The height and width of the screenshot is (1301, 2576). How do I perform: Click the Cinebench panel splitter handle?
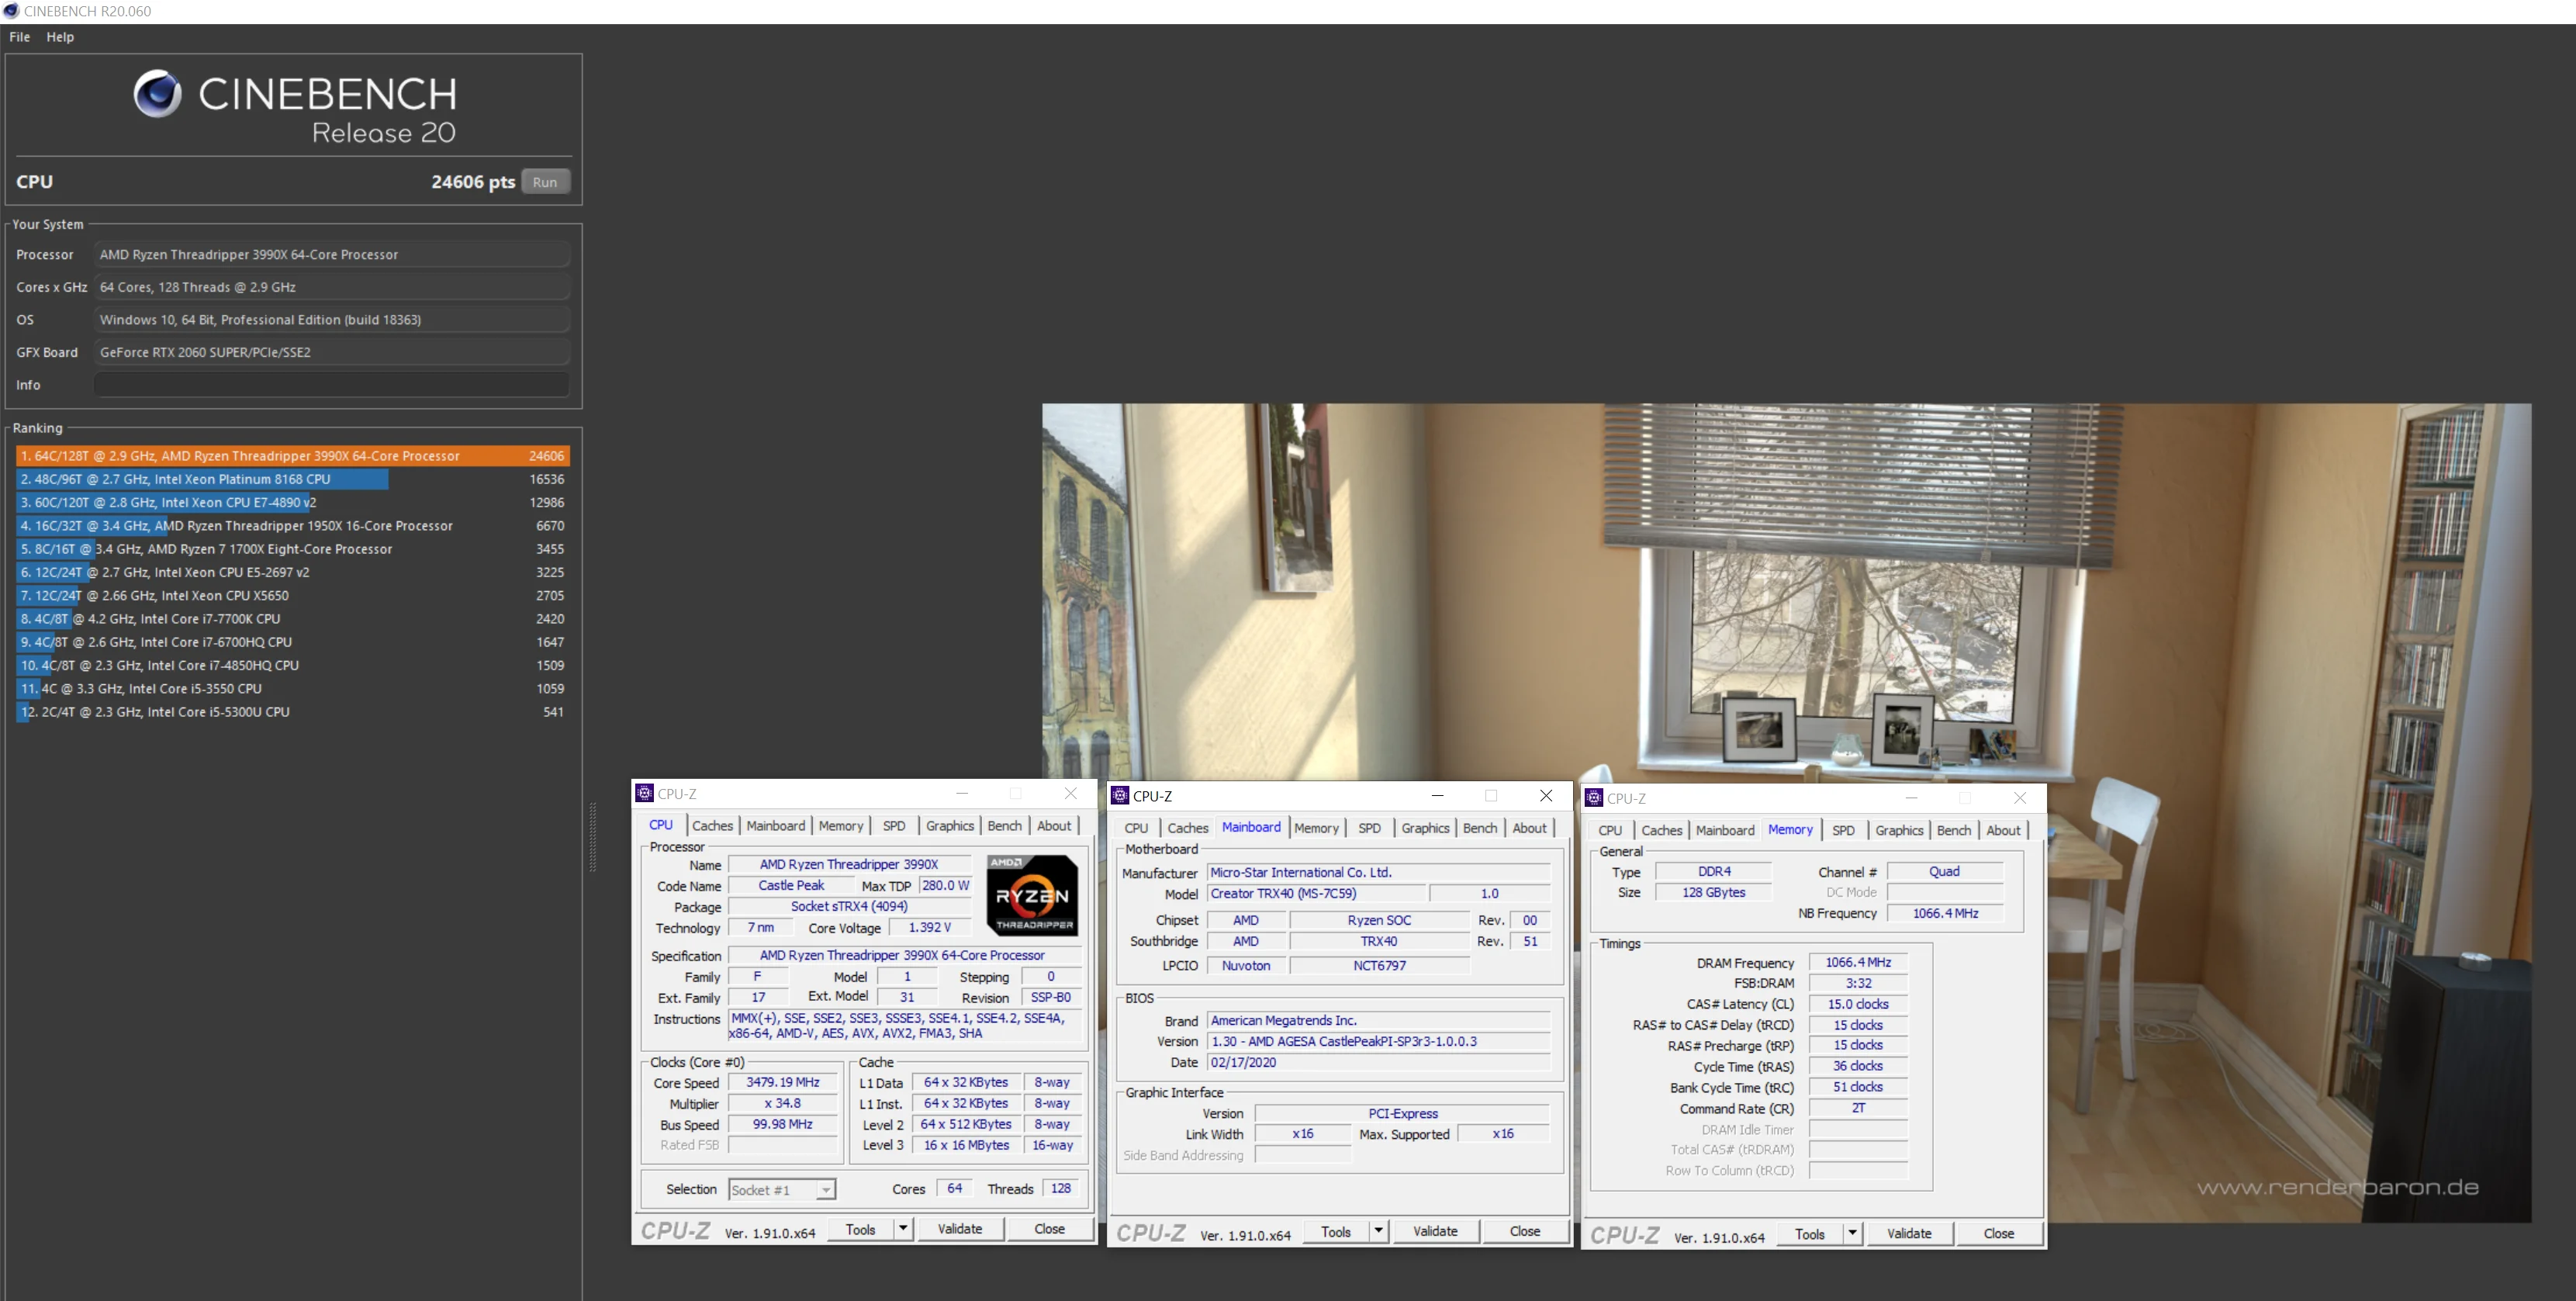click(593, 836)
